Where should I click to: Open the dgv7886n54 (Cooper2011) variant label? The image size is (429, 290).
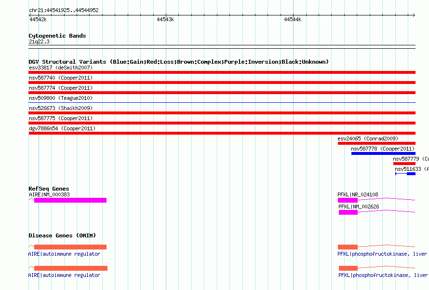[62, 128]
